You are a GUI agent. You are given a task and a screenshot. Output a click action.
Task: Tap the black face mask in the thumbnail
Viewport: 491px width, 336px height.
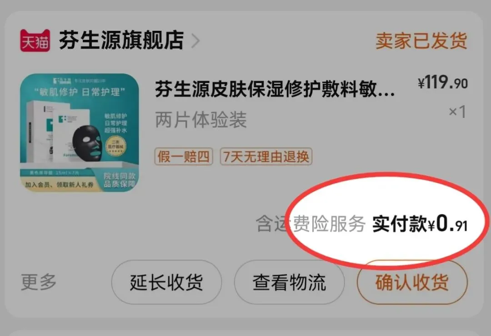click(x=87, y=143)
